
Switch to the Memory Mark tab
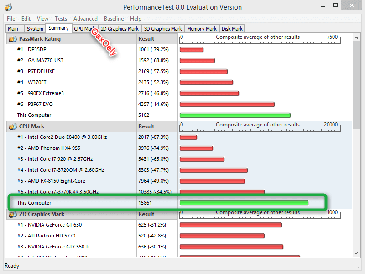click(202, 29)
